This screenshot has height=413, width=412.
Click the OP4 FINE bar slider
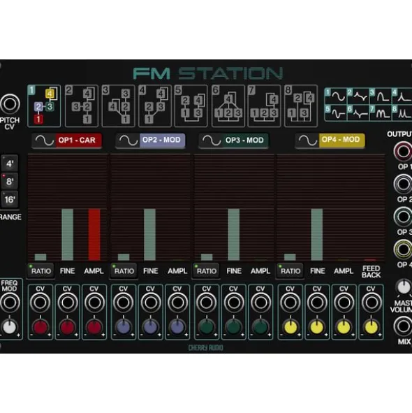[x=317, y=235]
